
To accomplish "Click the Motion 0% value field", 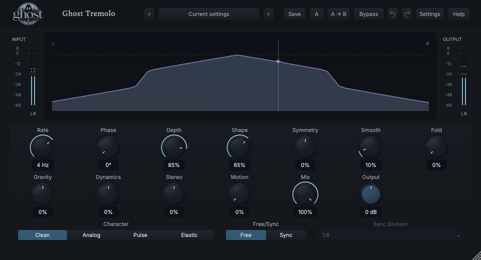I will [239, 212].
